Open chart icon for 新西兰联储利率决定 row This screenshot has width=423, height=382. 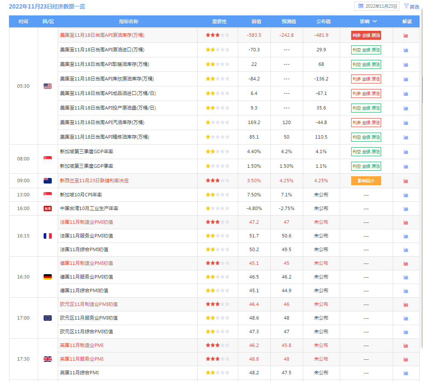point(406,181)
